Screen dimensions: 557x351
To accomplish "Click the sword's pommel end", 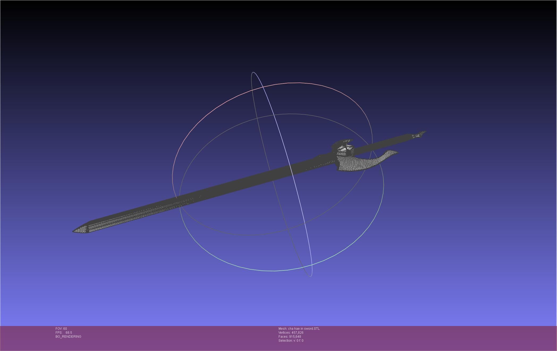I will pos(419,135).
